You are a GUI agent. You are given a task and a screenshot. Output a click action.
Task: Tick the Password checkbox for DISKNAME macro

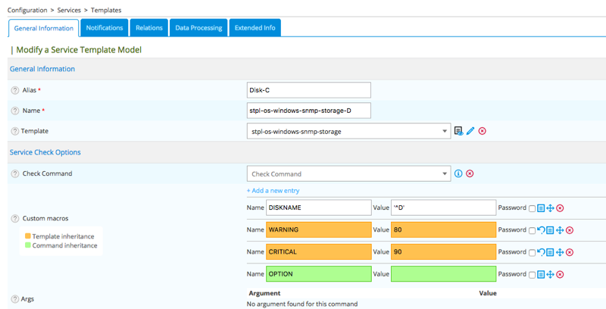click(x=533, y=208)
